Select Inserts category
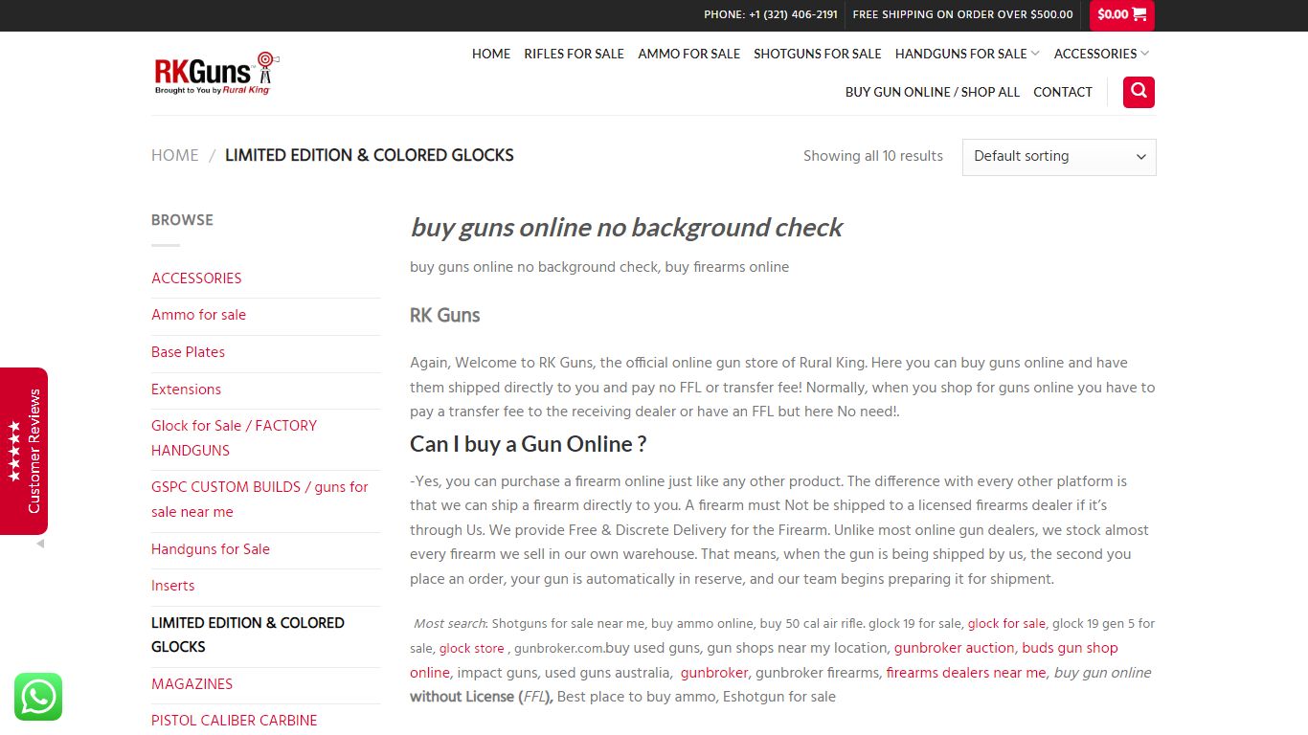1308x735 pixels. click(172, 586)
